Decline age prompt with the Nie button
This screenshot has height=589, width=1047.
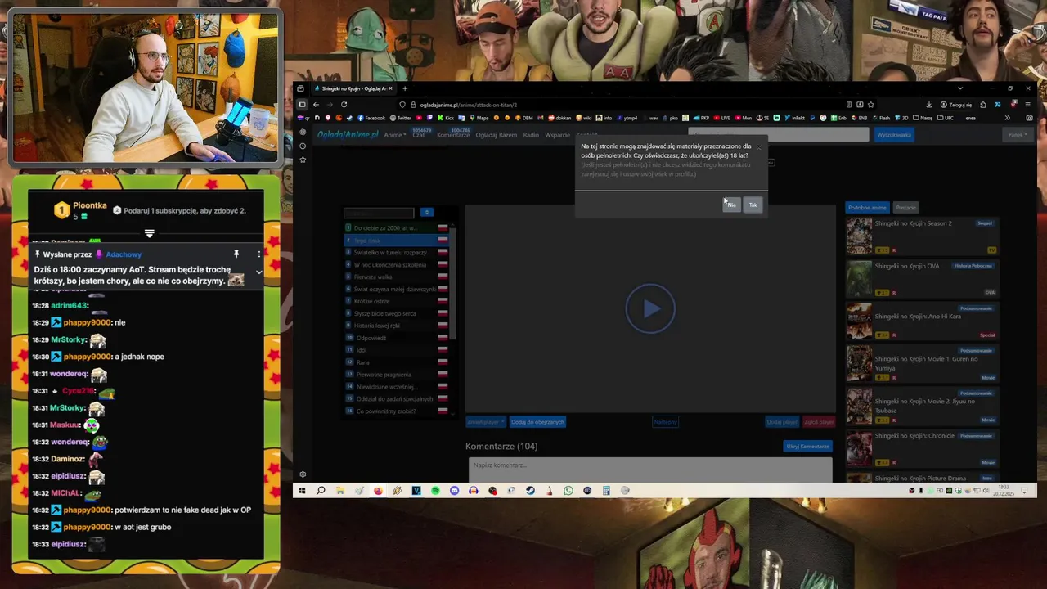point(731,205)
